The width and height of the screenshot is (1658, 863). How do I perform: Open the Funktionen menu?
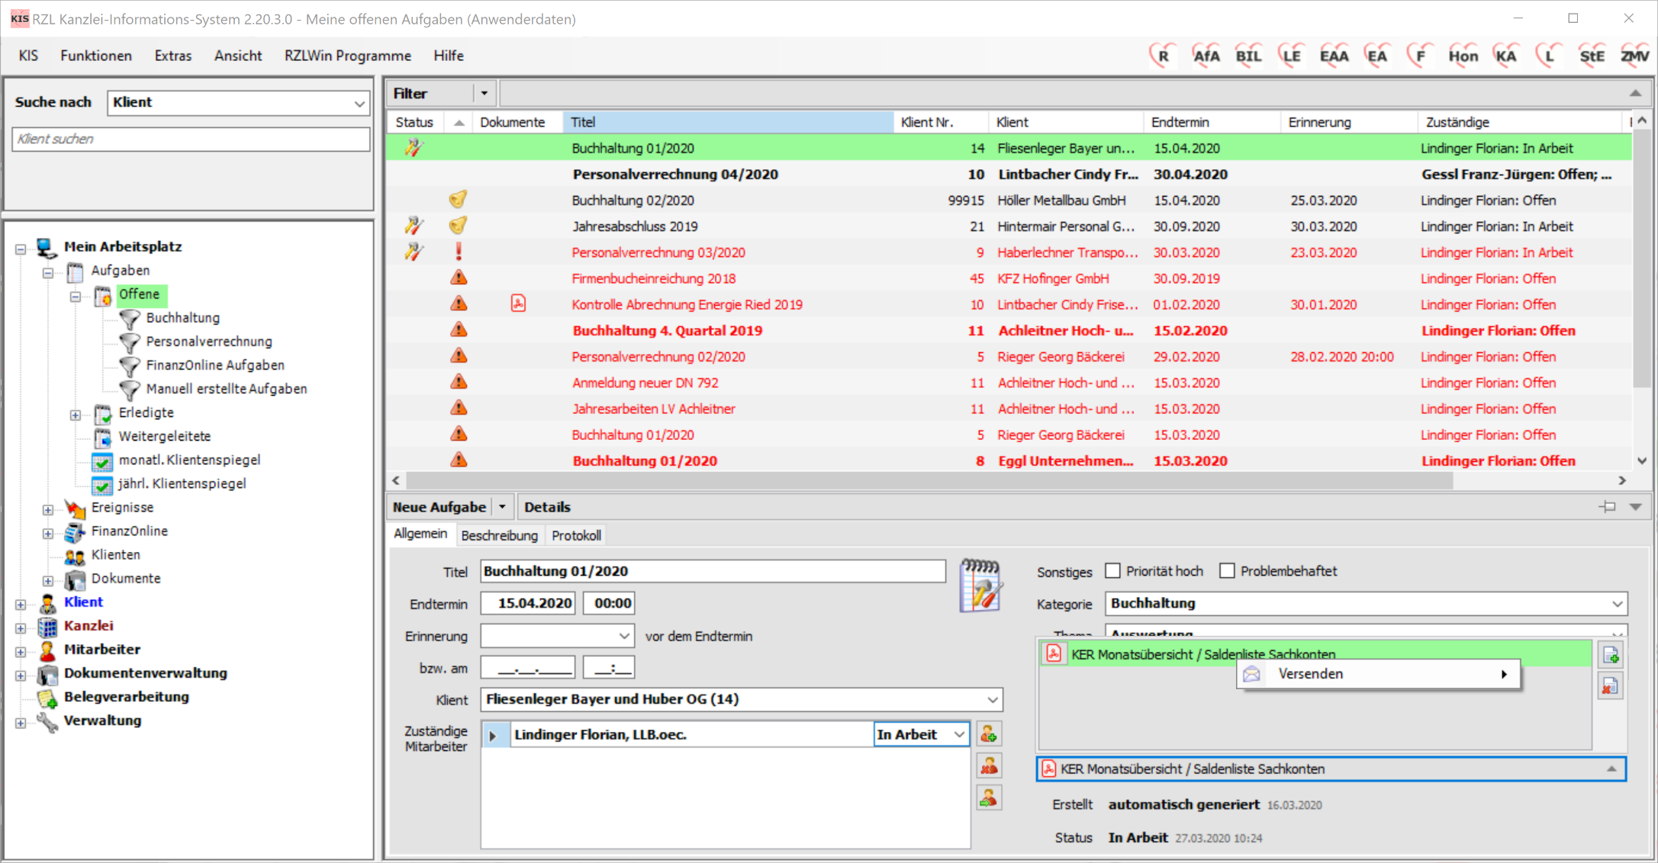(x=96, y=56)
